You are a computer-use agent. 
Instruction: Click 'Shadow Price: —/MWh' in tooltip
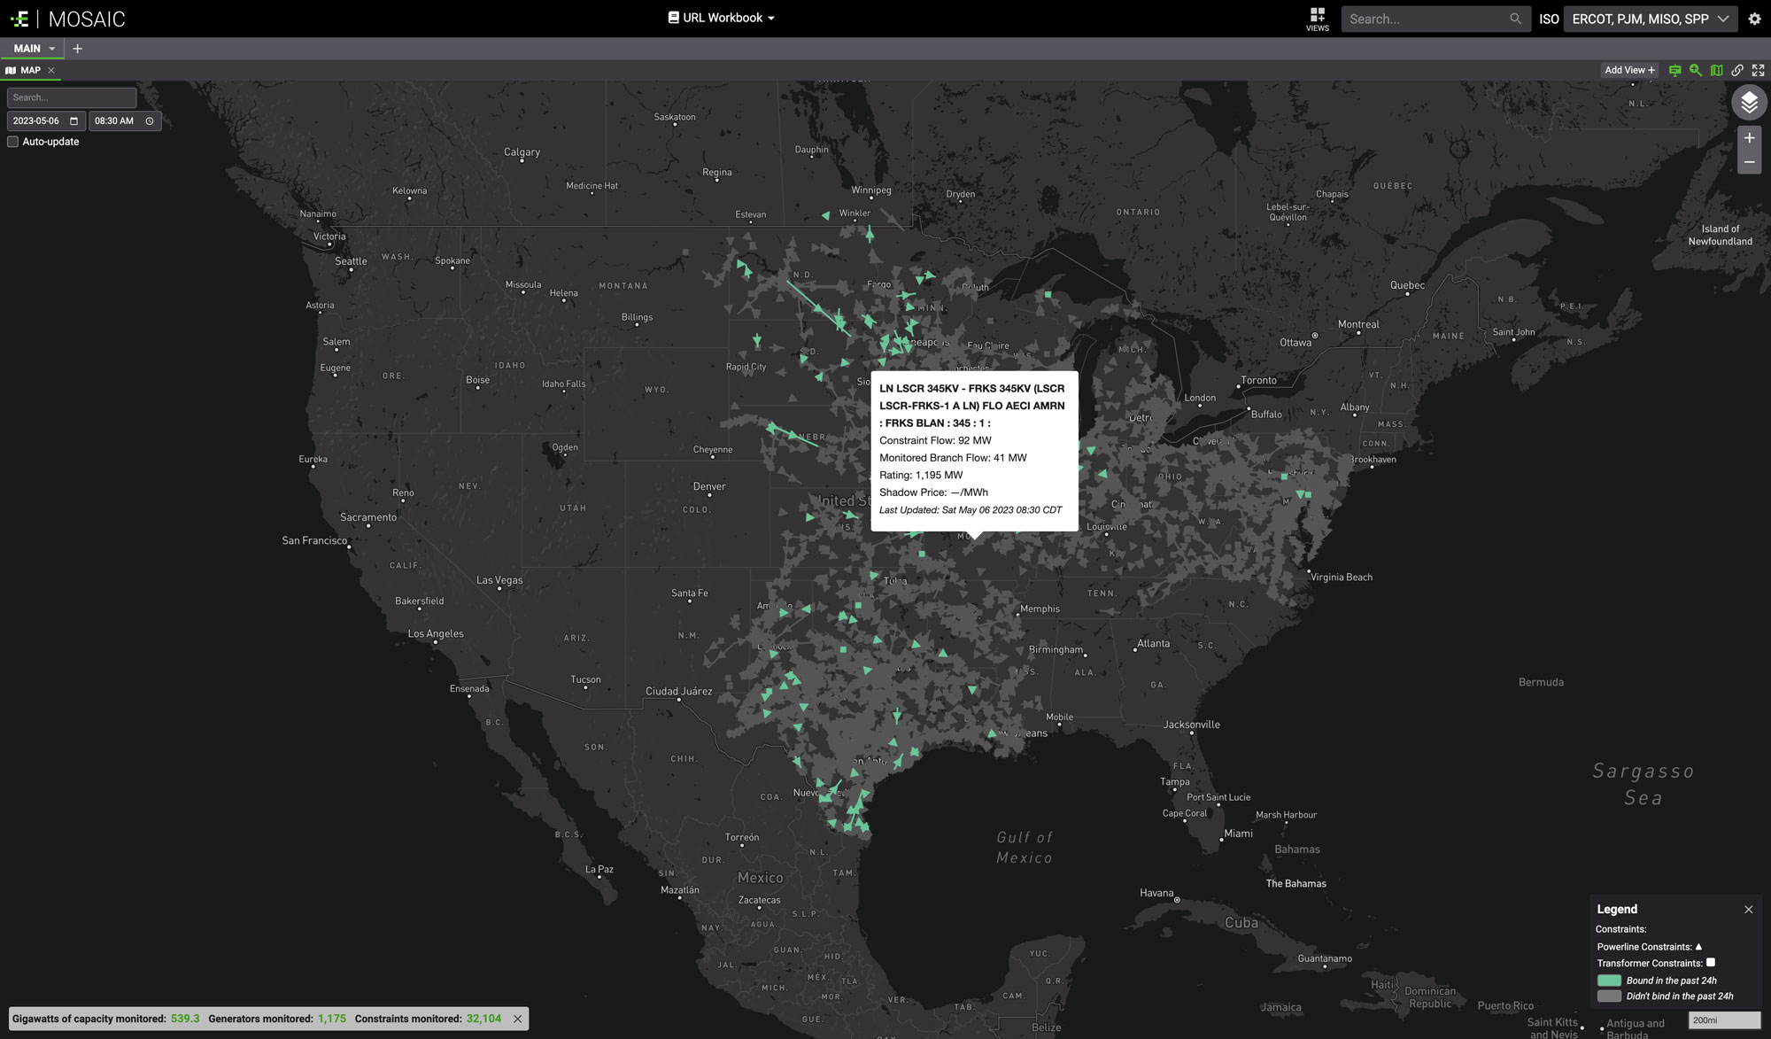tap(933, 492)
